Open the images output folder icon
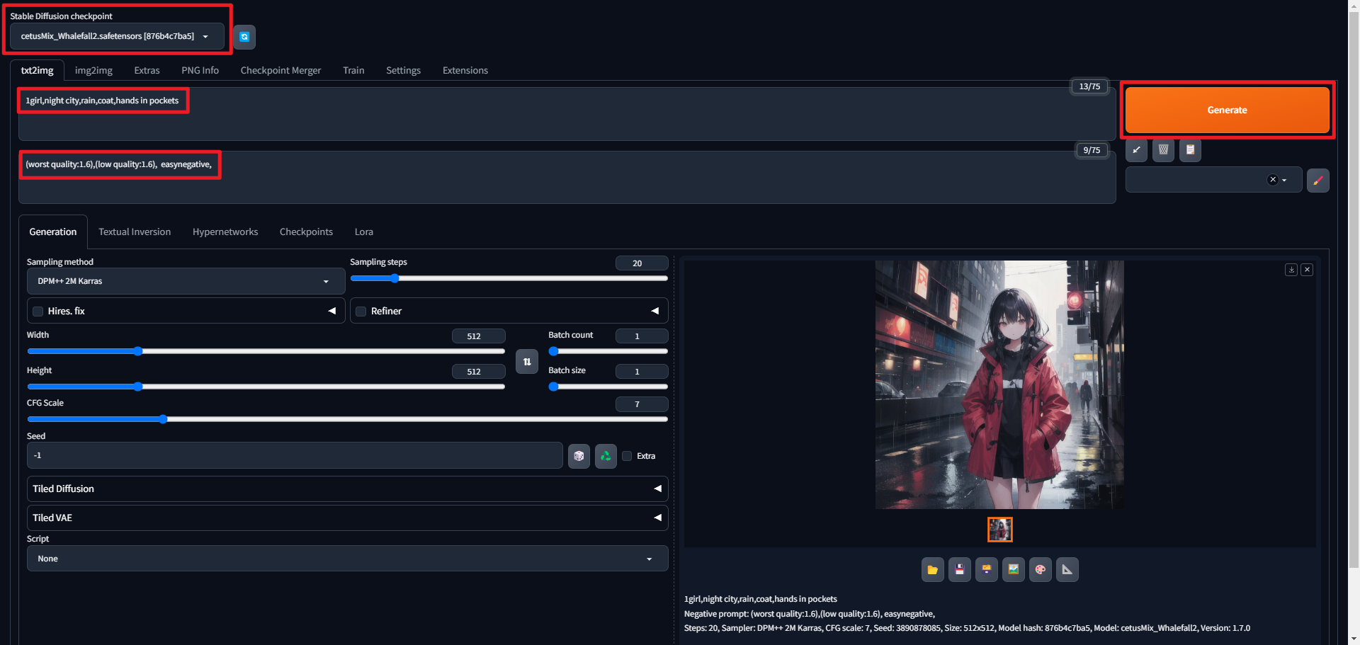This screenshot has height=645, width=1360. pos(932,569)
